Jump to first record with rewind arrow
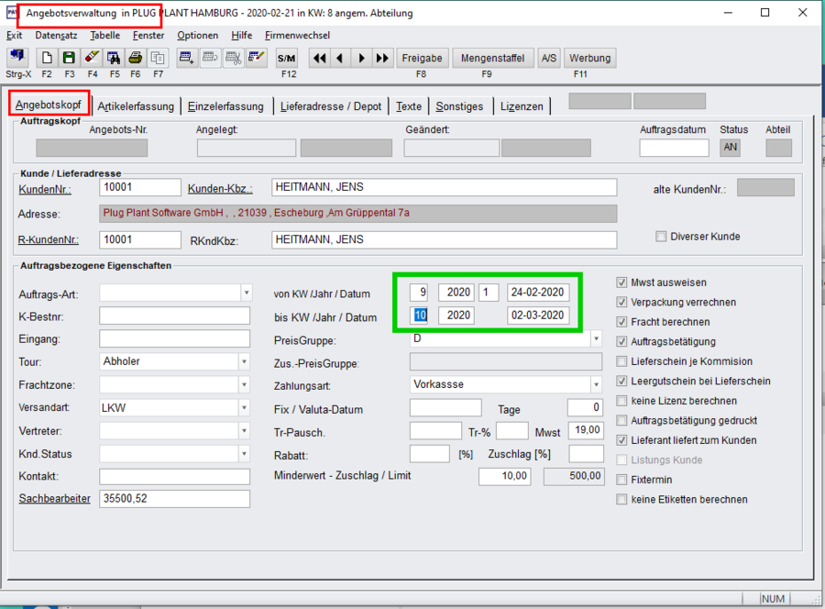825x609 pixels. (x=319, y=58)
